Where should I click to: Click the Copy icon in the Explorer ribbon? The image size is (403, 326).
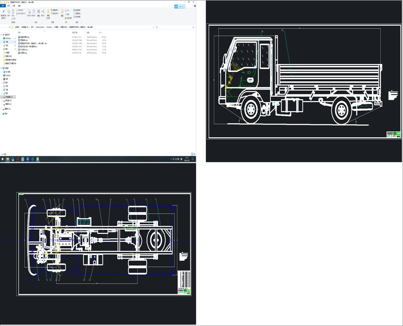8,12
